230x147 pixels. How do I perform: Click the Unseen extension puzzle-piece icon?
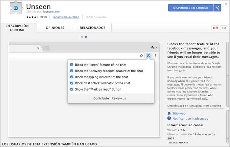[16, 8]
